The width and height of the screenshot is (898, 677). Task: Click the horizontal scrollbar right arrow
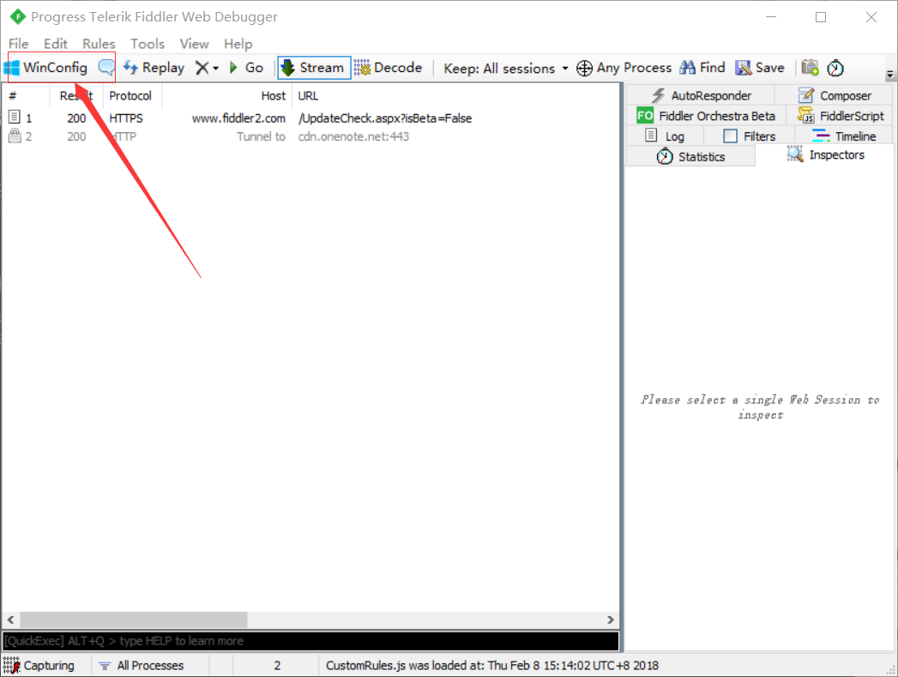(x=611, y=620)
